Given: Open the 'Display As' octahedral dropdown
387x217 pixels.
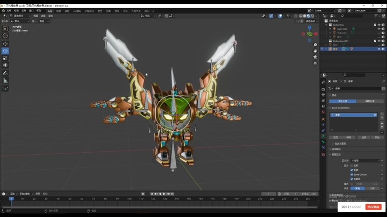Looking at the screenshot, I should click(x=365, y=161).
